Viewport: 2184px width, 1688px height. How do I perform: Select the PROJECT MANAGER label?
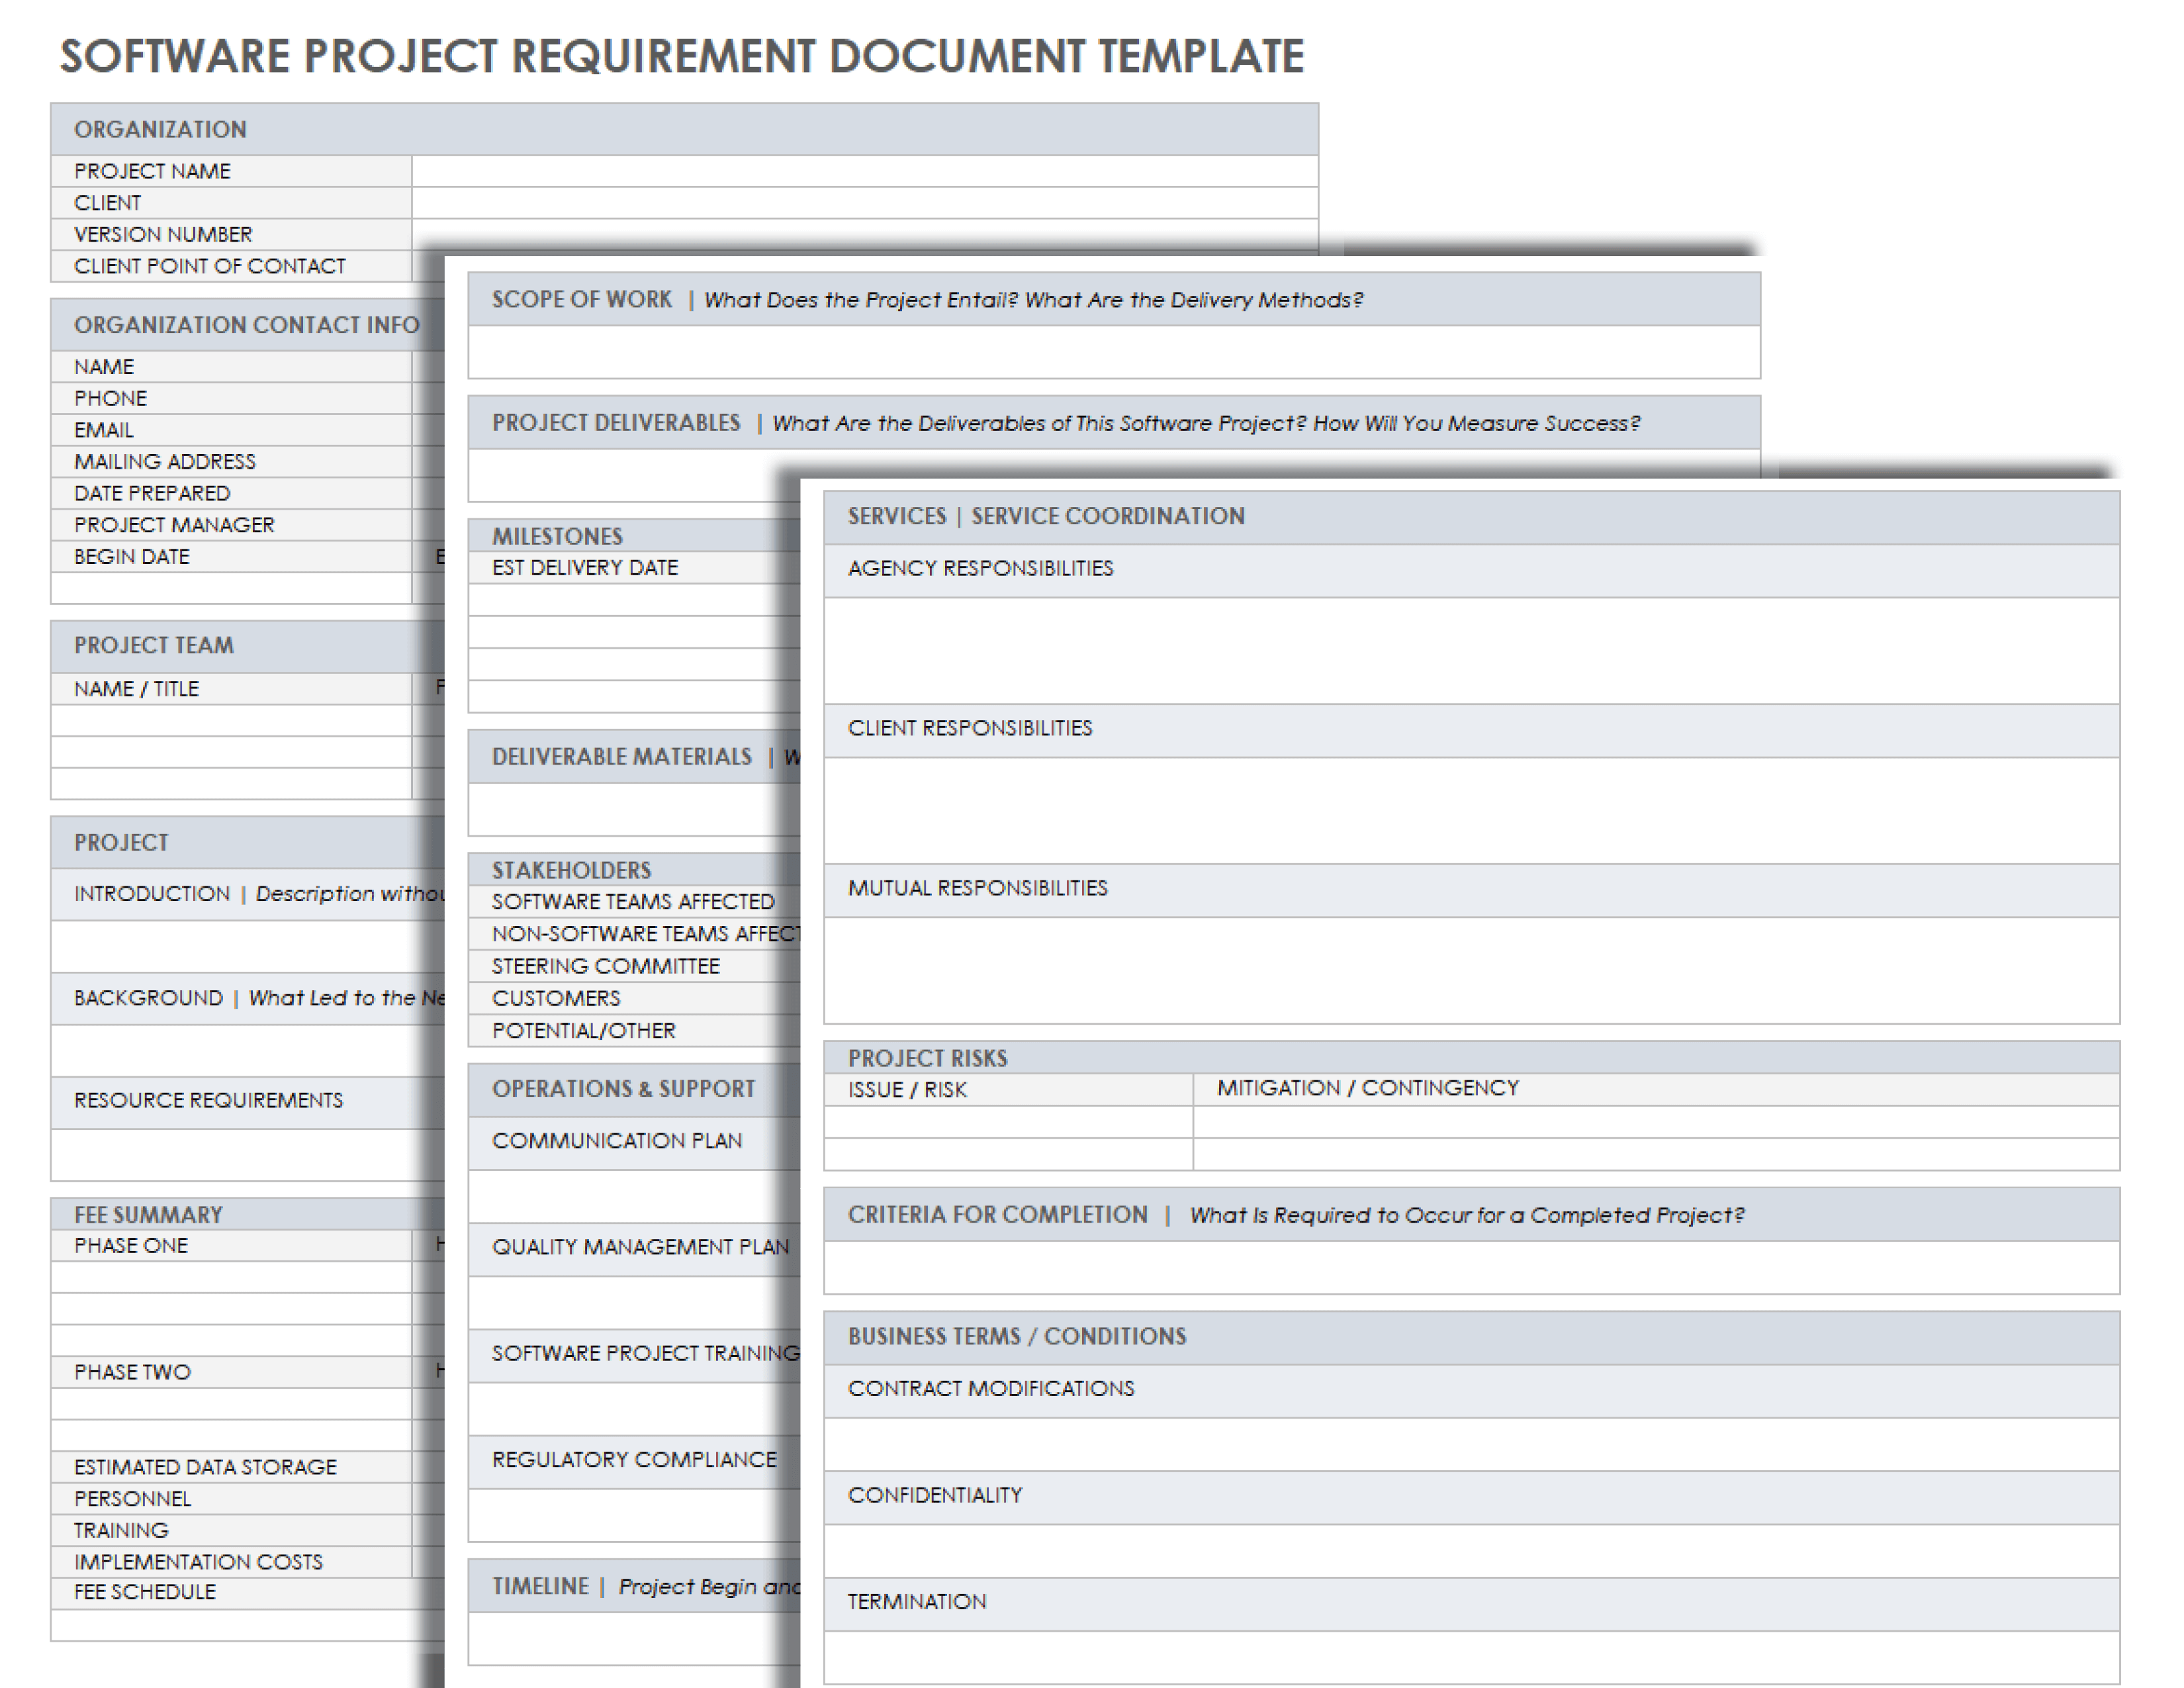pos(174,525)
